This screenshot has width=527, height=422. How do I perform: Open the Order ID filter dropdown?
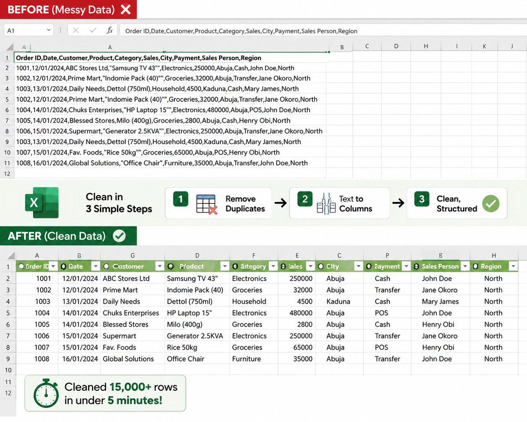point(53,266)
